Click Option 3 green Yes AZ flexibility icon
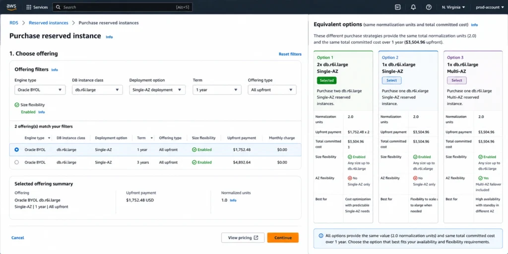Viewport: 508px width, 254px height. pos(480,178)
